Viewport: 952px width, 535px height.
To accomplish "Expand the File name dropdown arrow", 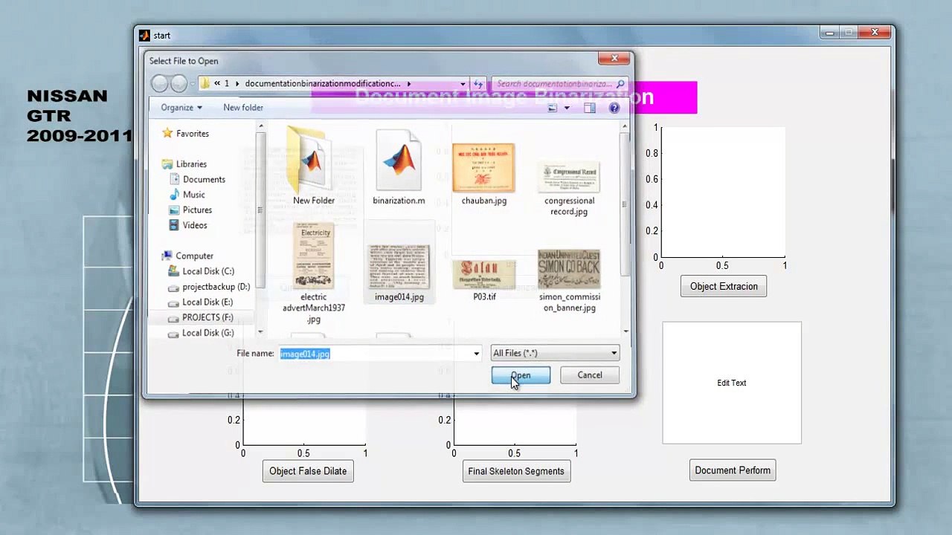I will coord(476,354).
